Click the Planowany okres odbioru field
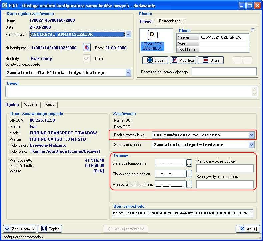Viewport: 263px width, 241px height. point(225,168)
